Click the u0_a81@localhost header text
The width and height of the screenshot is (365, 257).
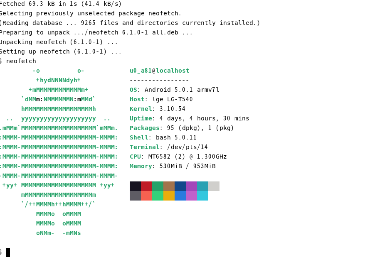pos(160,71)
